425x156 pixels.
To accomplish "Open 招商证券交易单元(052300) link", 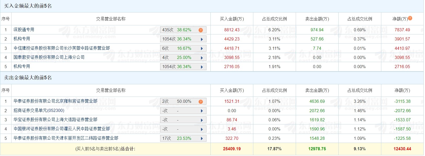I will coord(39,110).
